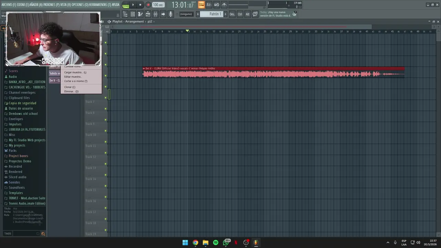441x248 pixels.
Task: Click the globe update-notification icon
Action: coord(295,14)
